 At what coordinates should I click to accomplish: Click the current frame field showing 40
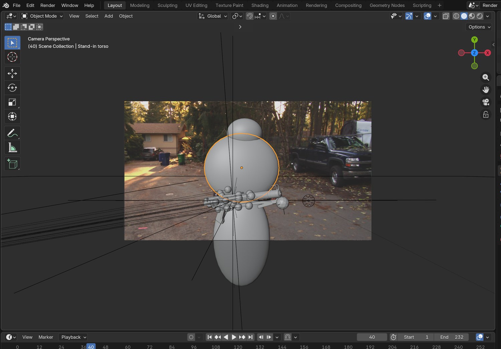tap(372, 337)
